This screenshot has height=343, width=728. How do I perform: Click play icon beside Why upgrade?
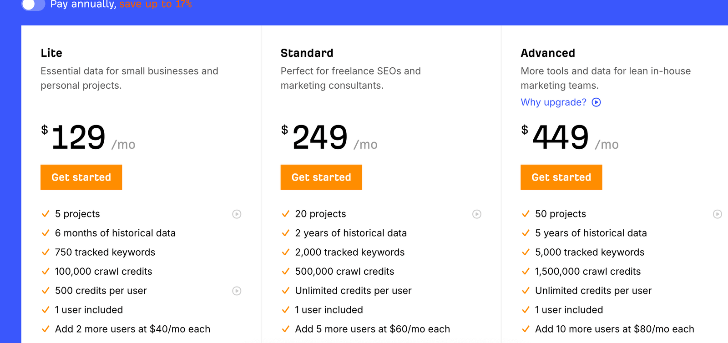point(596,102)
